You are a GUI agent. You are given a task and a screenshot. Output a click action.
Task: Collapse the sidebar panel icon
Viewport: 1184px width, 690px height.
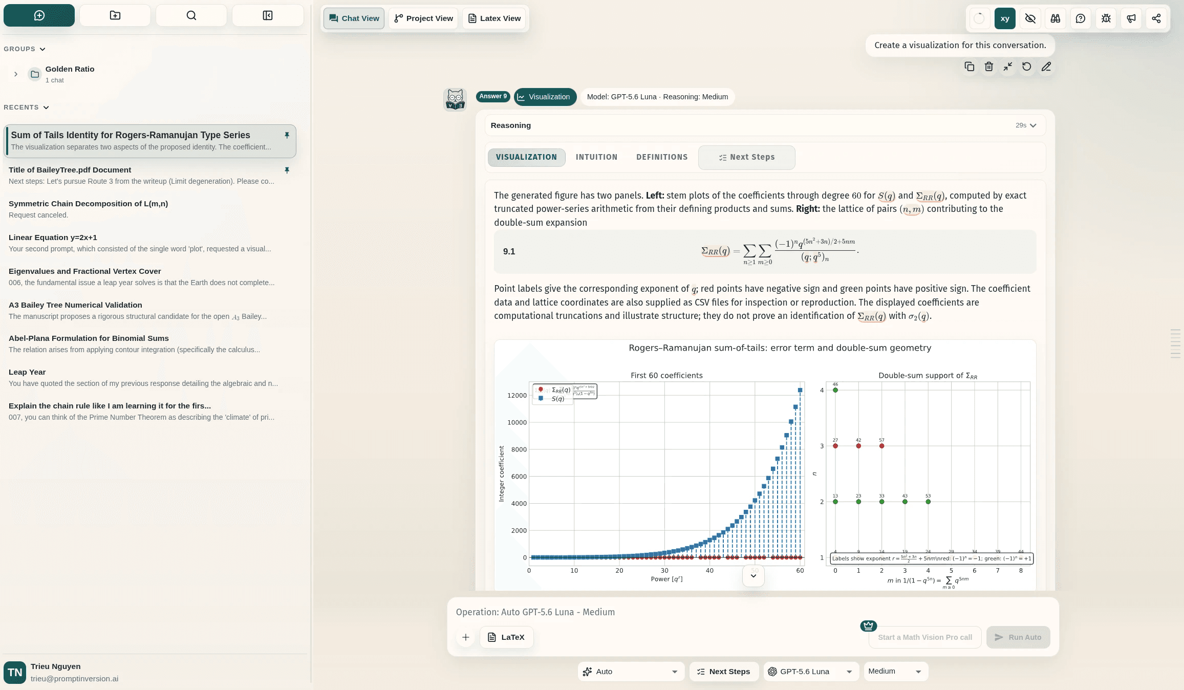pos(268,15)
